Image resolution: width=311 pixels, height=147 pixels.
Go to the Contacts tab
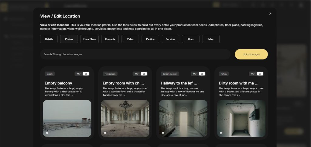click(110, 39)
